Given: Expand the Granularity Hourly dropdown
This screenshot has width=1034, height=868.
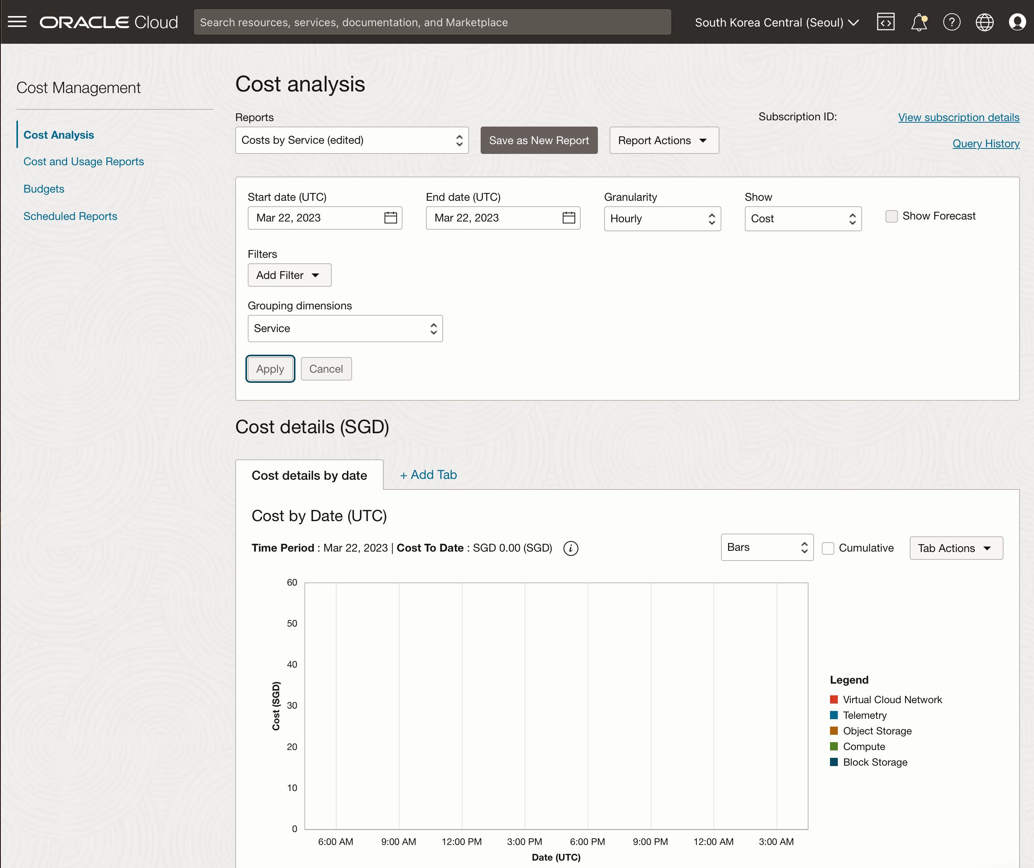Looking at the screenshot, I should [x=662, y=219].
